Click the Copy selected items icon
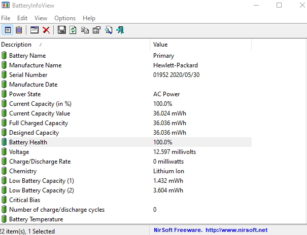 [85, 30]
